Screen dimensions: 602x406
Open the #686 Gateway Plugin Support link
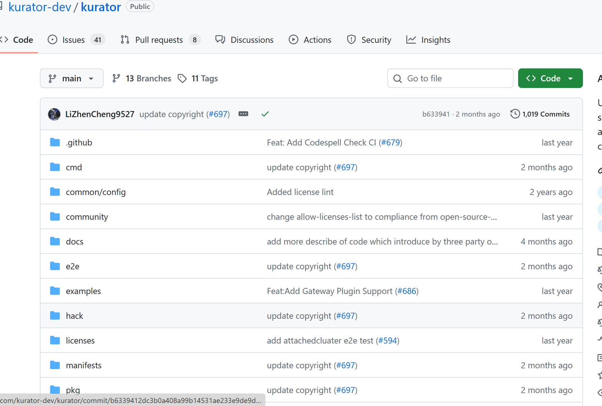click(407, 291)
